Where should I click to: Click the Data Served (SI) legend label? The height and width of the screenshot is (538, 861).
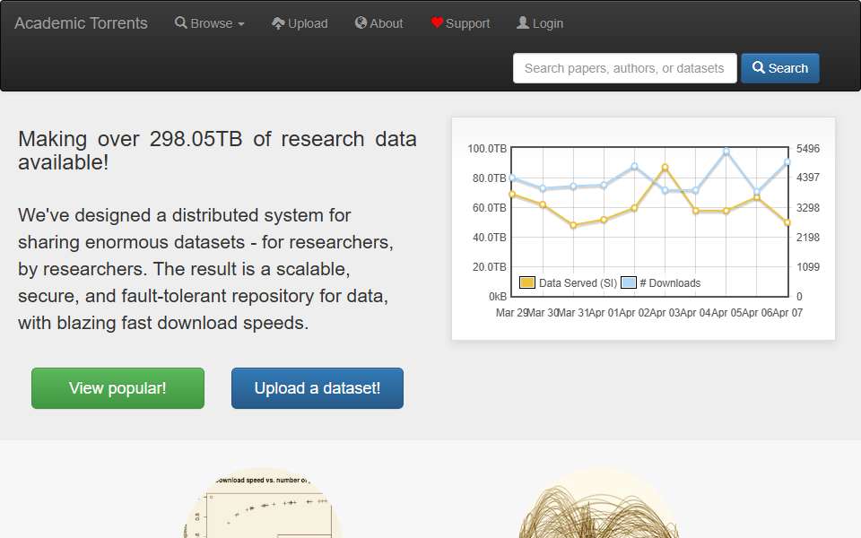pos(578,283)
